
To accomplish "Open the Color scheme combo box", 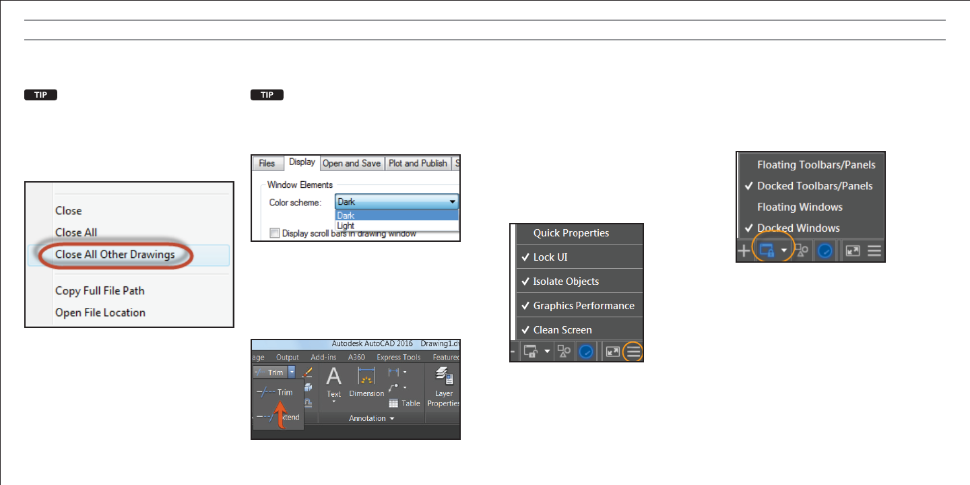I will [397, 201].
